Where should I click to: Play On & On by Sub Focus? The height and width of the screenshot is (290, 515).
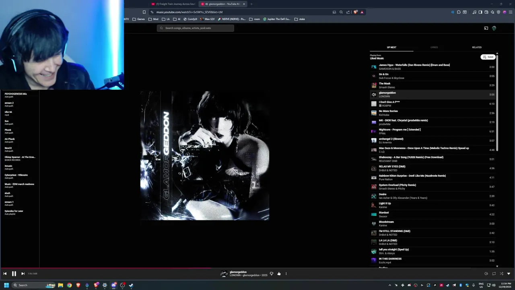tap(433, 76)
